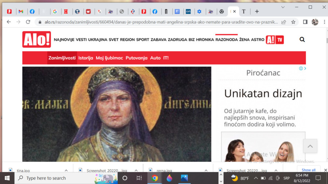Toggle the browser side panel
The image size is (328, 184).
[x=305, y=22]
